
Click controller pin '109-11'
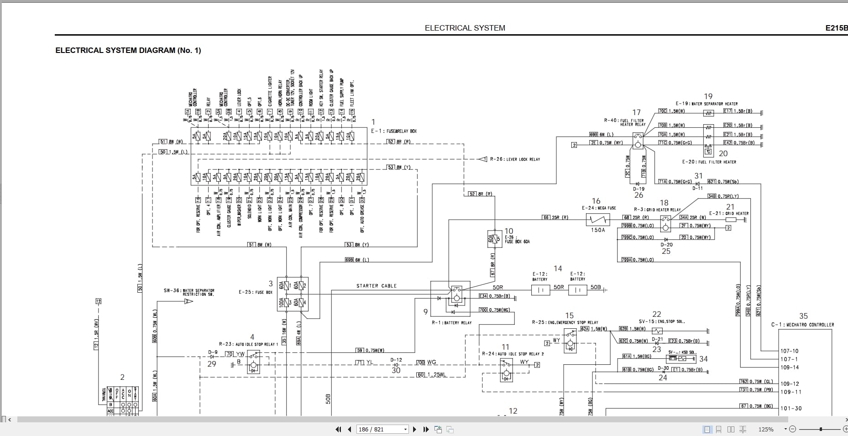[790, 392]
